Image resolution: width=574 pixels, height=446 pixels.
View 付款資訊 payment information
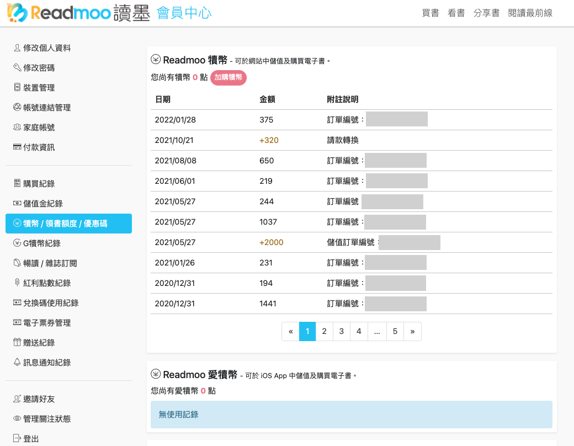(38, 147)
